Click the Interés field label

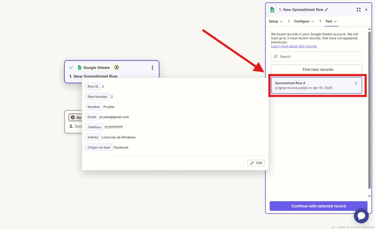[93, 137]
